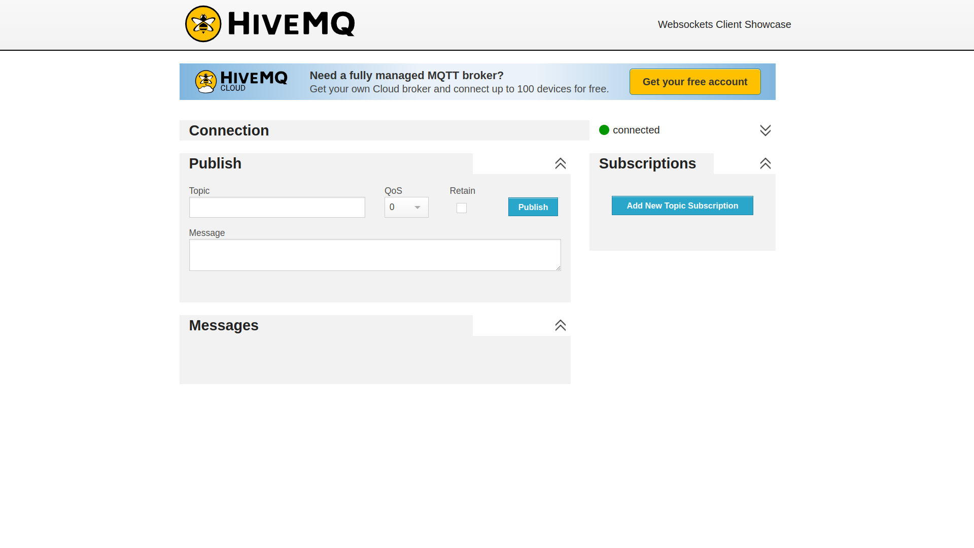
Task: Click the HiveMQ bee logo icon
Action: (203, 24)
